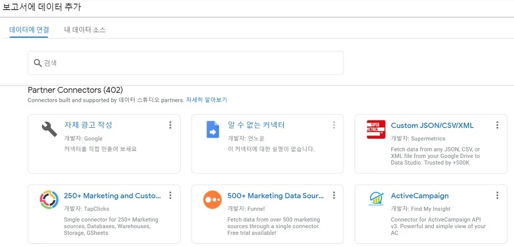Click the 보고서에 데이터 추가 dialog title
The height and width of the screenshot is (247, 514).
point(42,7)
